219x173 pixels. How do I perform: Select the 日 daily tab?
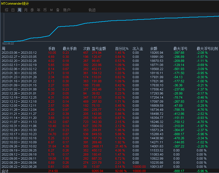click(13, 10)
